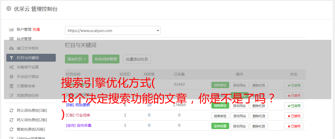Click green 定向设置 button in 定向采集 row
335x139 pixels.
220,126
